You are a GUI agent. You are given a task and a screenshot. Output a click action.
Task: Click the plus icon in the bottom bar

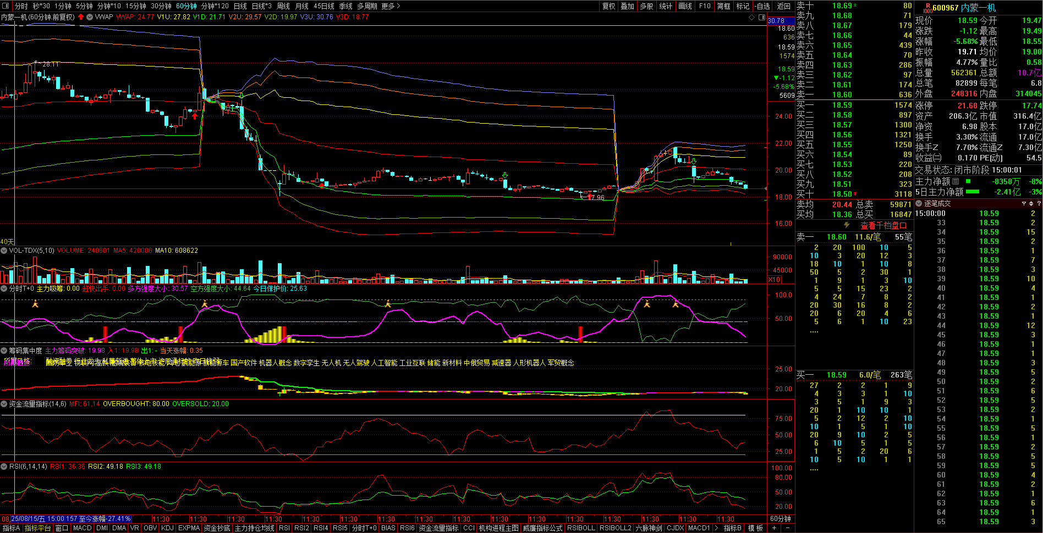click(774, 528)
